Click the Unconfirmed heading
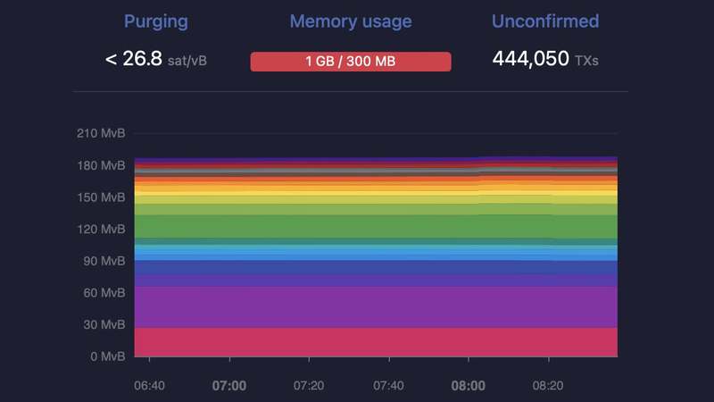 click(x=545, y=21)
